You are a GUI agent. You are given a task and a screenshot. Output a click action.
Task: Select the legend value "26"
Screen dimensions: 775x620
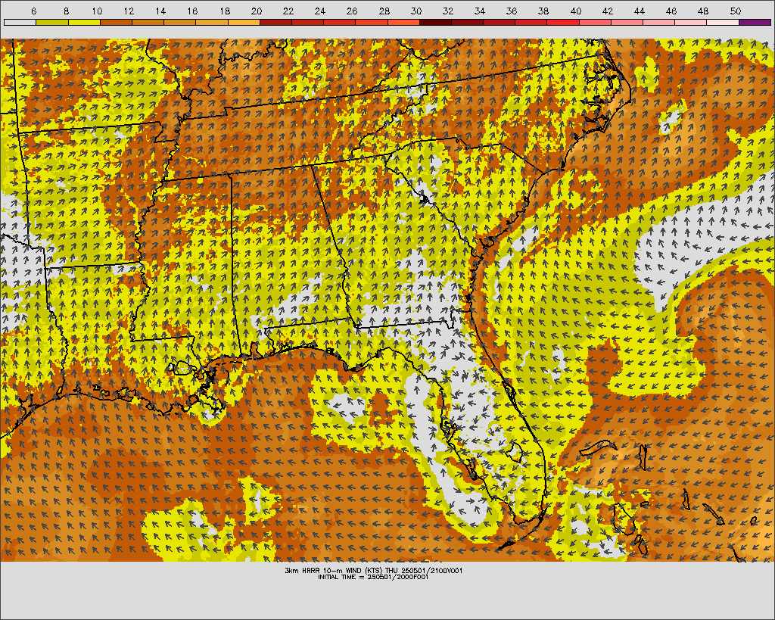pyautogui.click(x=352, y=11)
